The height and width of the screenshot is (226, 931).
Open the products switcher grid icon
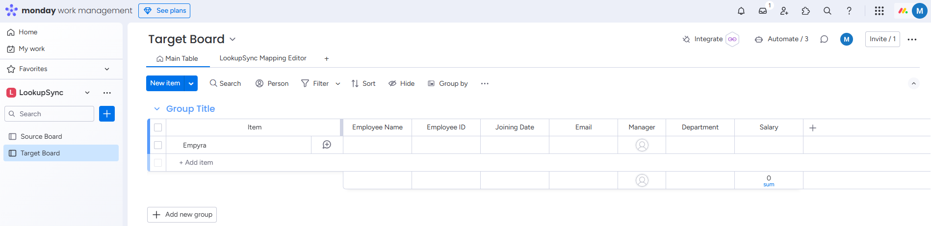click(879, 11)
